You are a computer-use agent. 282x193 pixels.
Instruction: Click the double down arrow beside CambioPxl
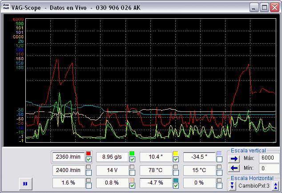232,185
